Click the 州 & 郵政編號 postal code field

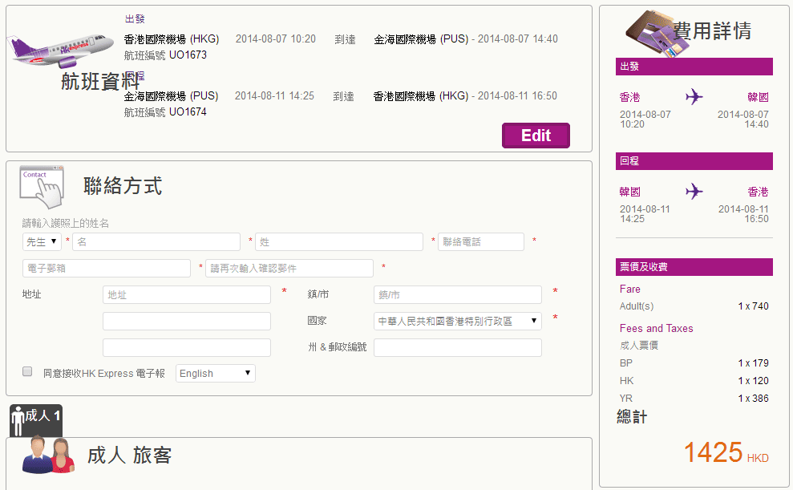coord(457,347)
